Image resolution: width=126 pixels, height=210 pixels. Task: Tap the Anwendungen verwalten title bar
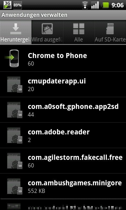coord(63,15)
